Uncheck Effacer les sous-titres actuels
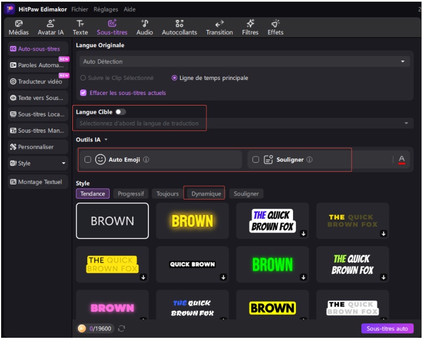 pyautogui.click(x=83, y=93)
